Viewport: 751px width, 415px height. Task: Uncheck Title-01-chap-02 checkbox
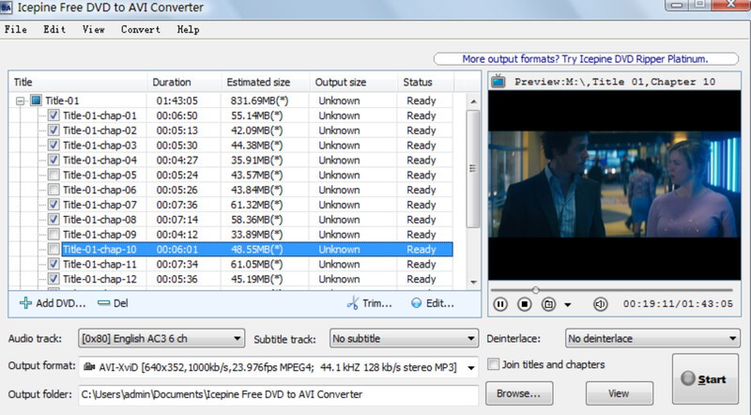[x=54, y=131]
